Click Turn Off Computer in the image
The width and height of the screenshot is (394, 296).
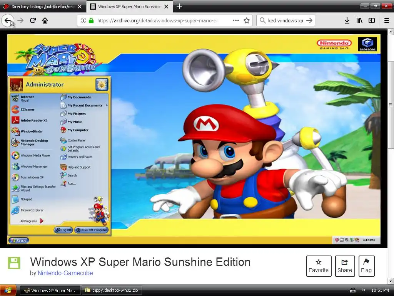[x=92, y=230]
